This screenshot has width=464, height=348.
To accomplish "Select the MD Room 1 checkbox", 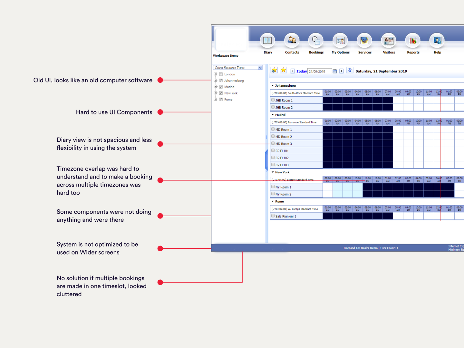I will pos(273,129).
